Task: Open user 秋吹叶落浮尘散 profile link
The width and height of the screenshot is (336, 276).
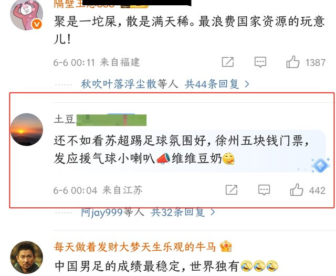Action: [x=119, y=84]
